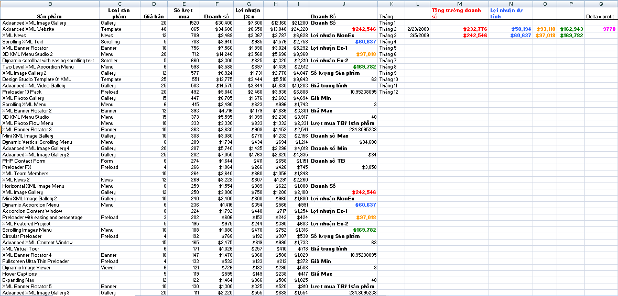Select the $21,280 cell

click(x=299, y=23)
